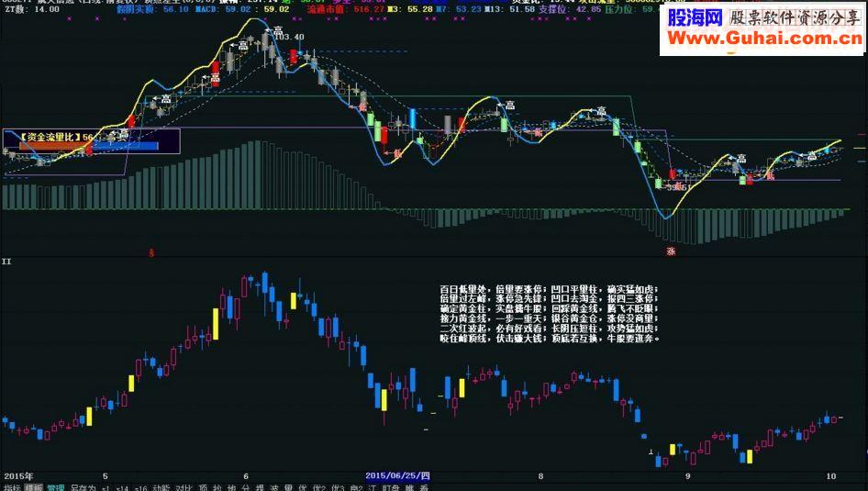
Task: Click the 【资金流量比】 label
Action: tap(50, 136)
